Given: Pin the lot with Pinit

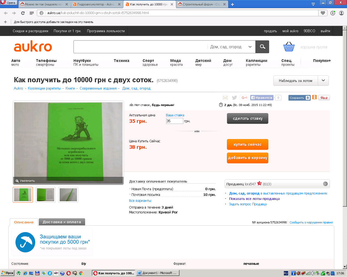Looking at the screenshot, I should pos(324,98).
